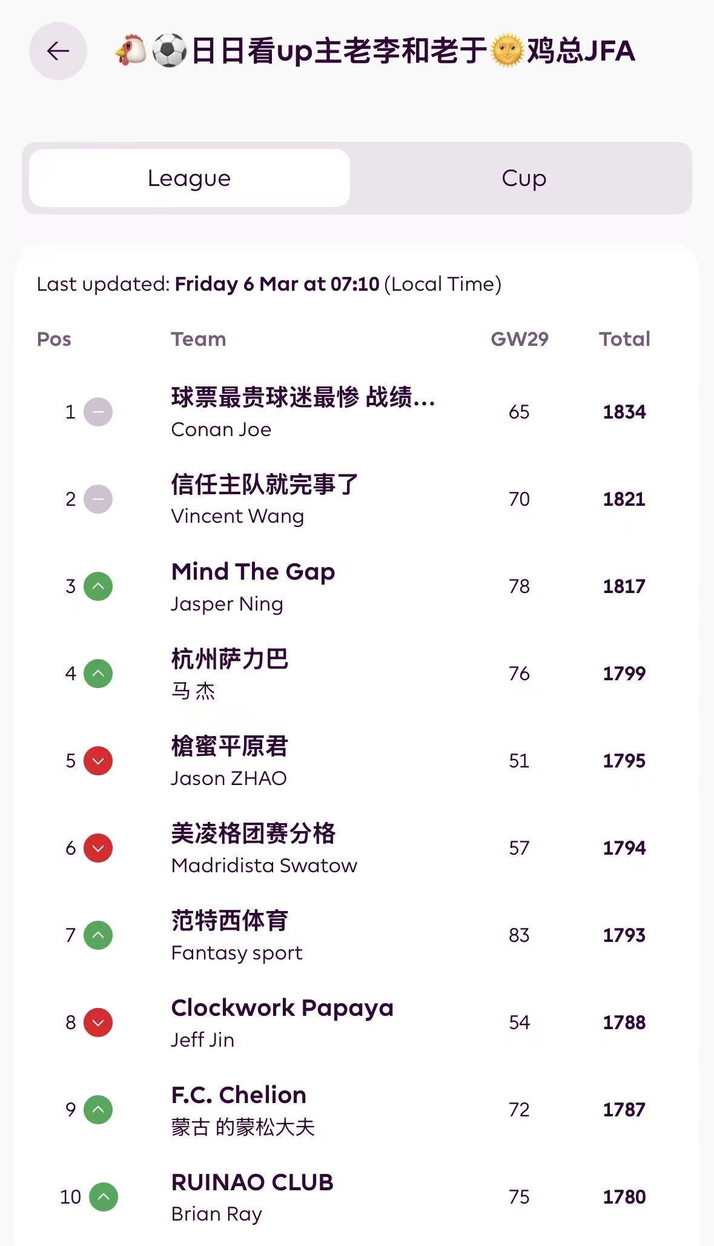Open RUINAO CLUB by Brian Ray

coord(253,1182)
